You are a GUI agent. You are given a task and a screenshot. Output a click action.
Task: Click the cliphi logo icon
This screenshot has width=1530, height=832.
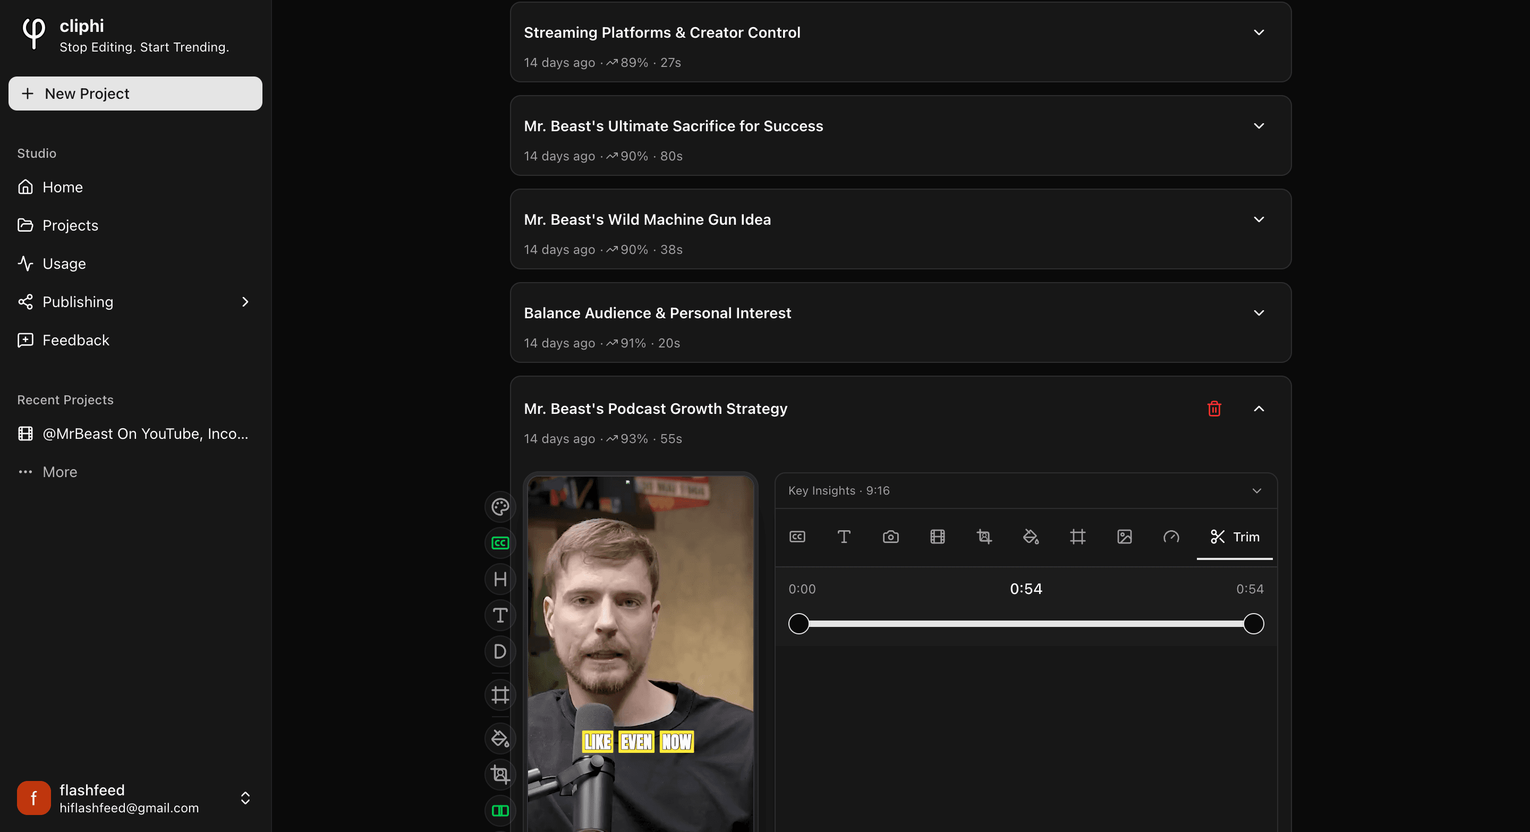[34, 33]
